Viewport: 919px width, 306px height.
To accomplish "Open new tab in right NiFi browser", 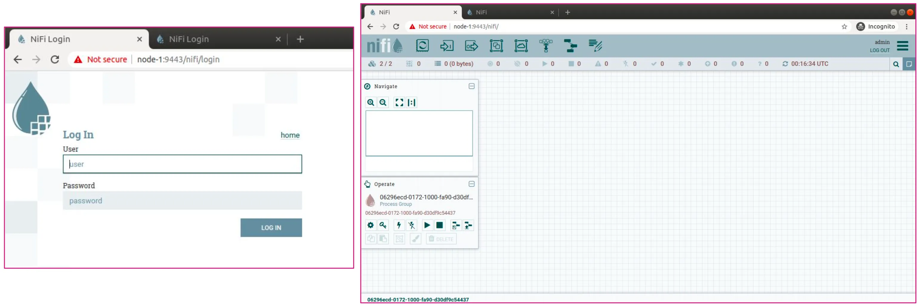I will click(x=568, y=12).
